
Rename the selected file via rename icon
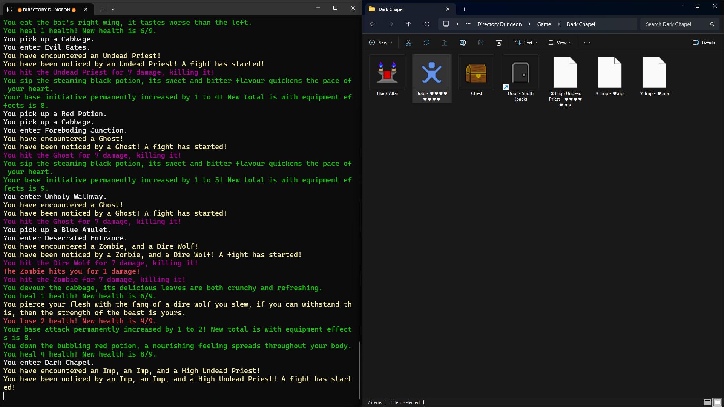[x=462, y=43]
